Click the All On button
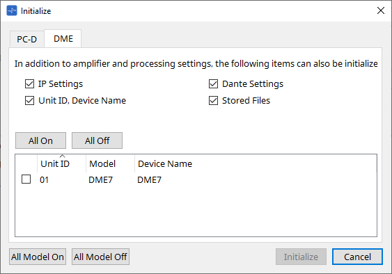 pos(41,140)
